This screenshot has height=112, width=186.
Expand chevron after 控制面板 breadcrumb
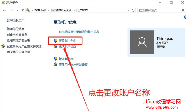coord(49,10)
